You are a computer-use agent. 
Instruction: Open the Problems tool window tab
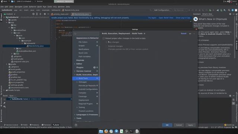point(35,125)
